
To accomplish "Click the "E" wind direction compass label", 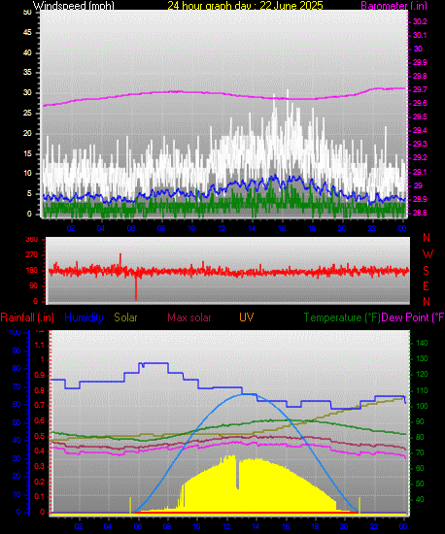I will 426,286.
